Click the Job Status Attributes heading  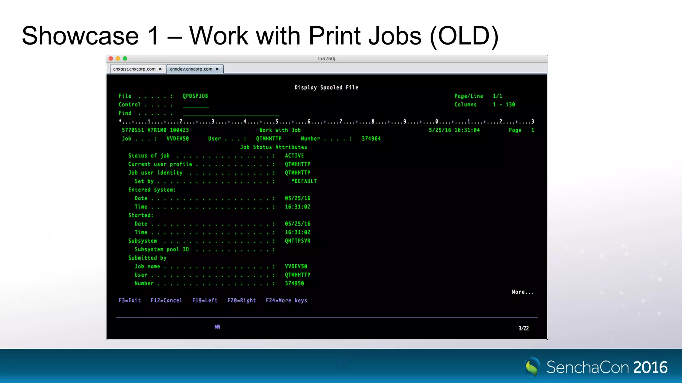tap(274, 147)
